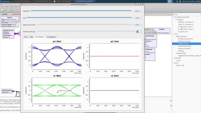The image size is (201, 113).
Task: Select the highlighted Multiply Const block
Action: pyautogui.click(x=187, y=44)
